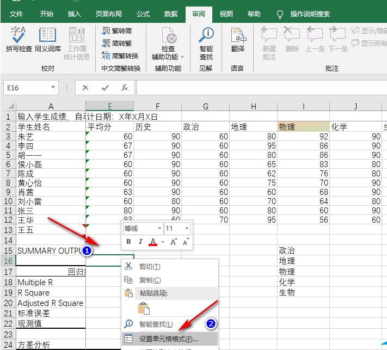The height and width of the screenshot is (350, 387).
Task: Toggle show/hide comment (显示/隐藏)
Action: 369,30
